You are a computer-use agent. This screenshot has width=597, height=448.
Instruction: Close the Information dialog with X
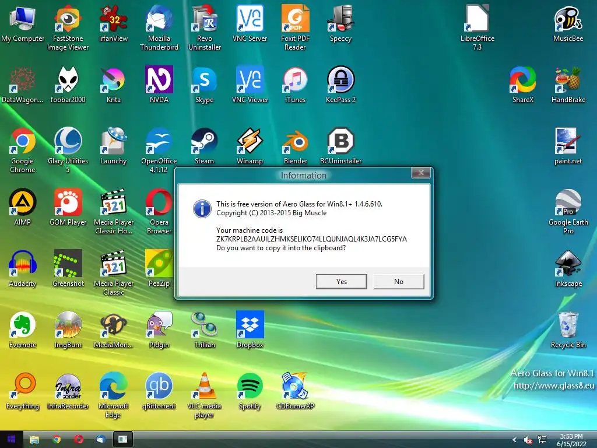[x=421, y=173]
